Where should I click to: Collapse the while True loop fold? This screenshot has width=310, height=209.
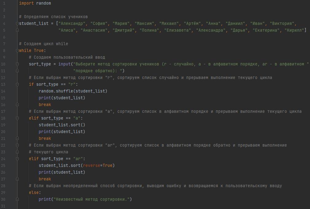click(x=17, y=50)
